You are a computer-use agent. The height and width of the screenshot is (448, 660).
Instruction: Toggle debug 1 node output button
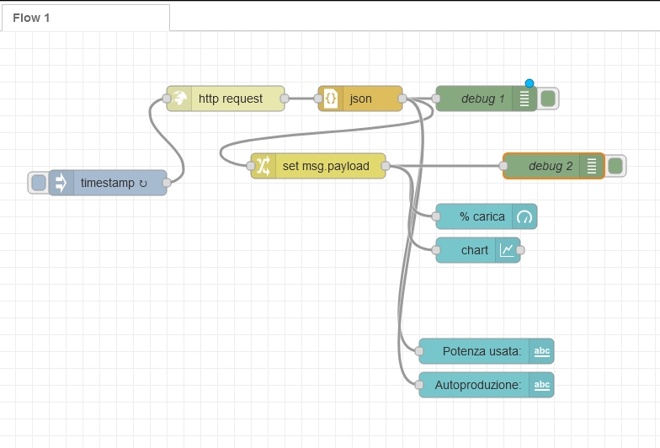(548, 99)
